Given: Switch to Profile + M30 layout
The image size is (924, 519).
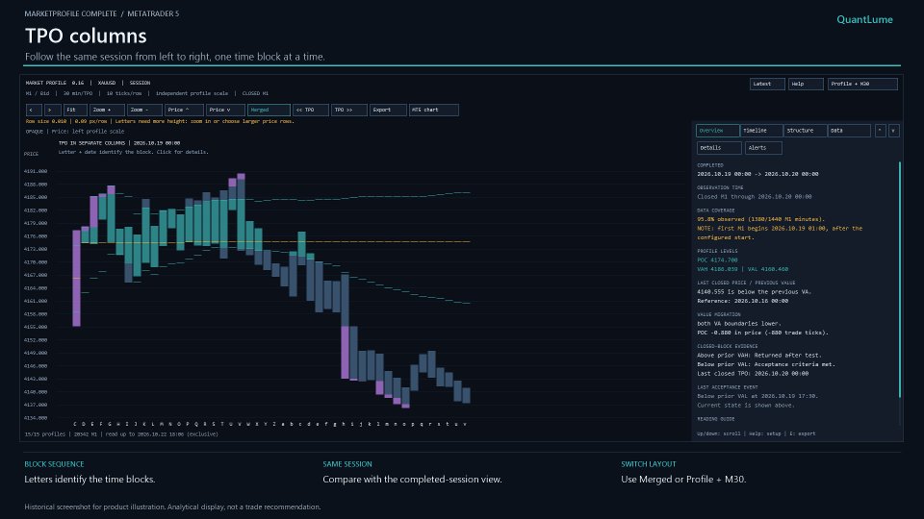Looking at the screenshot, I should point(862,85).
